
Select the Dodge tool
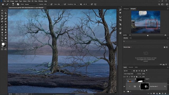pyautogui.click(x=6, y=32)
